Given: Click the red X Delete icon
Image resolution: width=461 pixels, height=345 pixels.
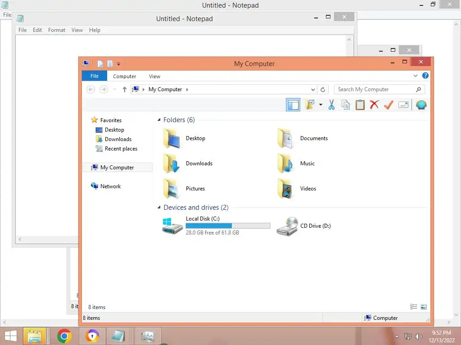Looking at the screenshot, I should 374,105.
